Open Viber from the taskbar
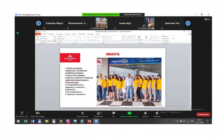This screenshot has height=137, width=219. tap(68, 121)
